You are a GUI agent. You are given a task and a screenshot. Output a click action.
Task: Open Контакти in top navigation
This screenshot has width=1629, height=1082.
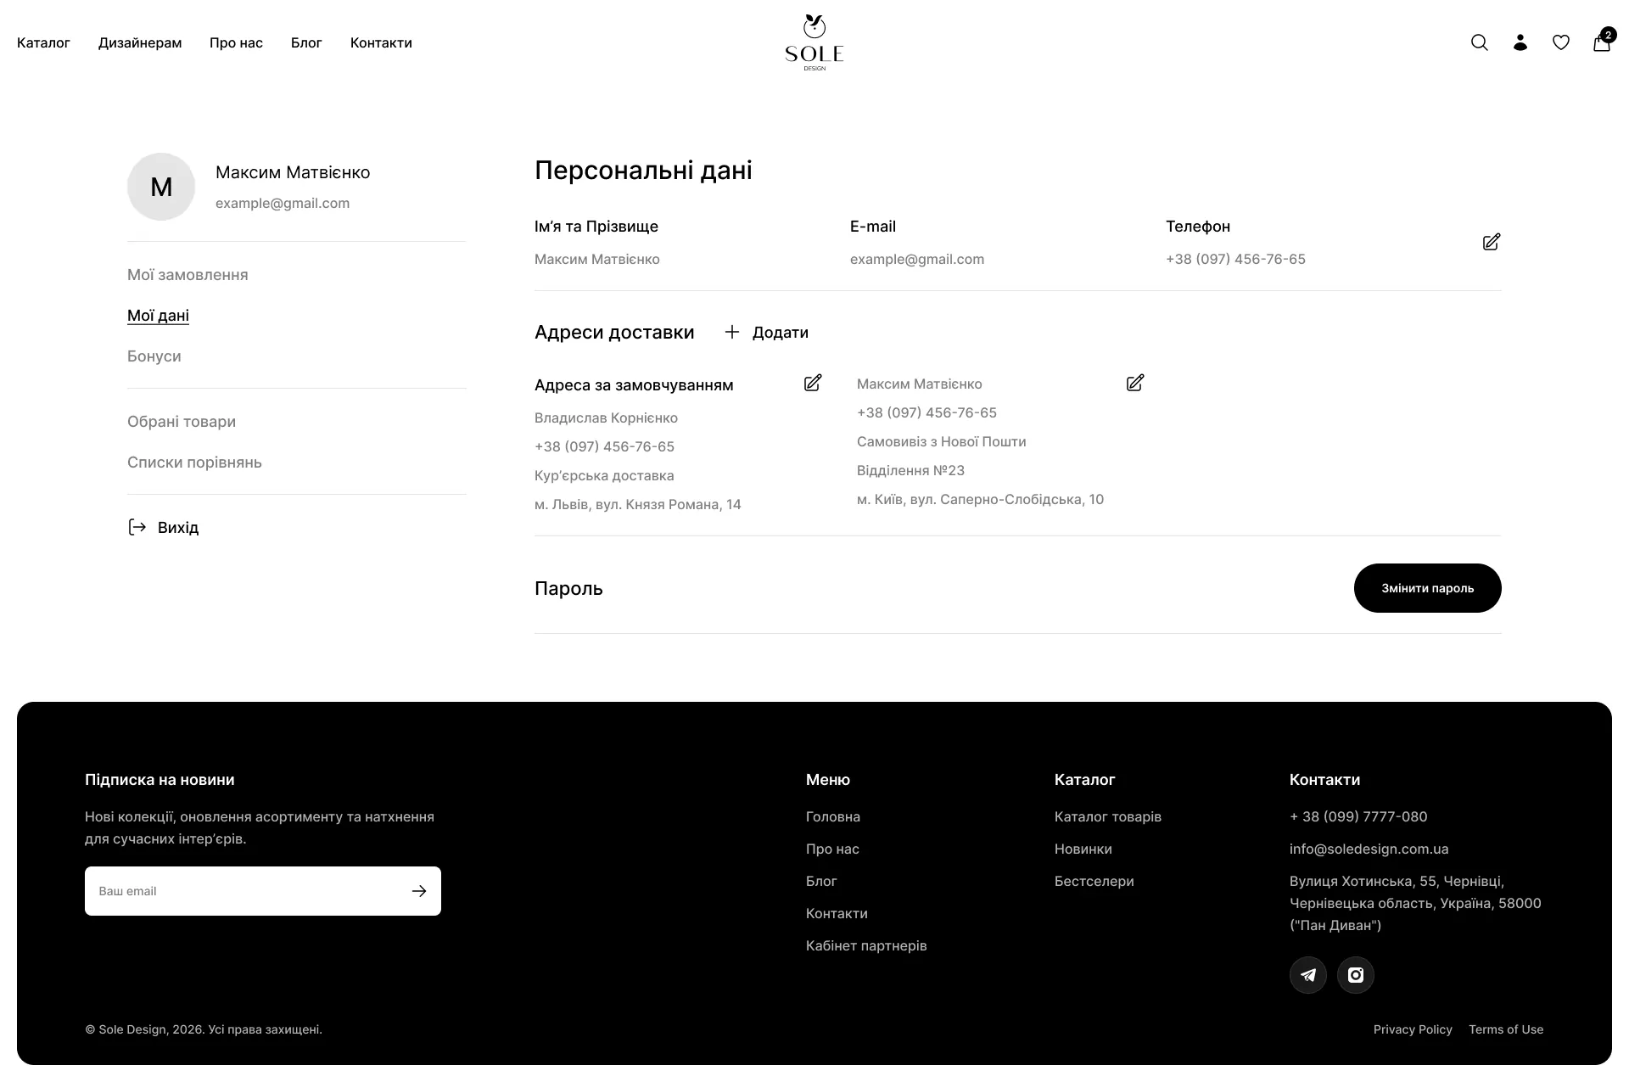pyautogui.click(x=381, y=42)
